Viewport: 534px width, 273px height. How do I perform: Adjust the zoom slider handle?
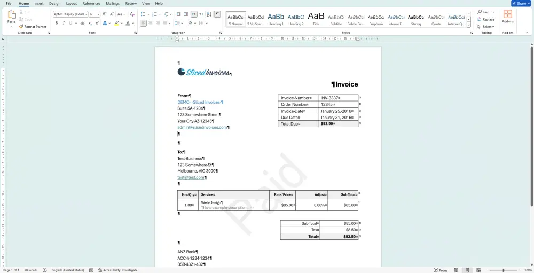[x=504, y=270]
